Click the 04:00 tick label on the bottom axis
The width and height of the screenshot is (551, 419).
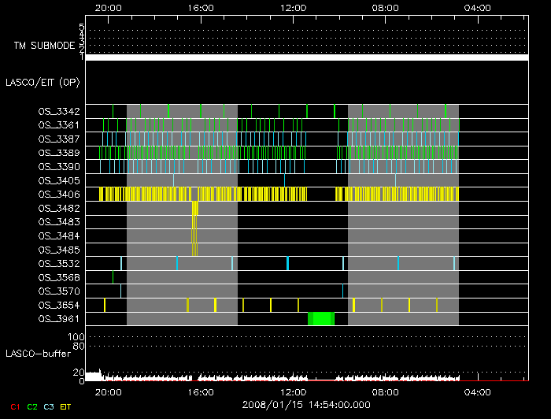coord(478,391)
